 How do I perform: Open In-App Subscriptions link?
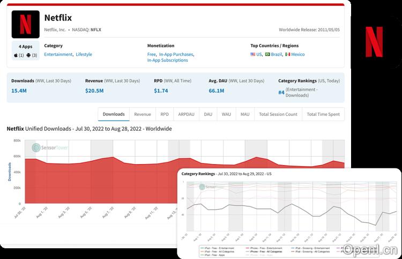168,61
